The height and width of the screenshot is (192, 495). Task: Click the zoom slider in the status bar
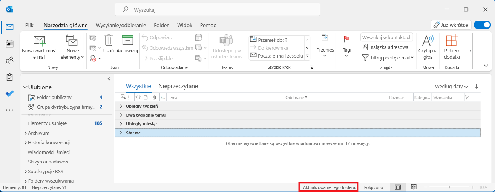pyautogui.click(x=449, y=187)
